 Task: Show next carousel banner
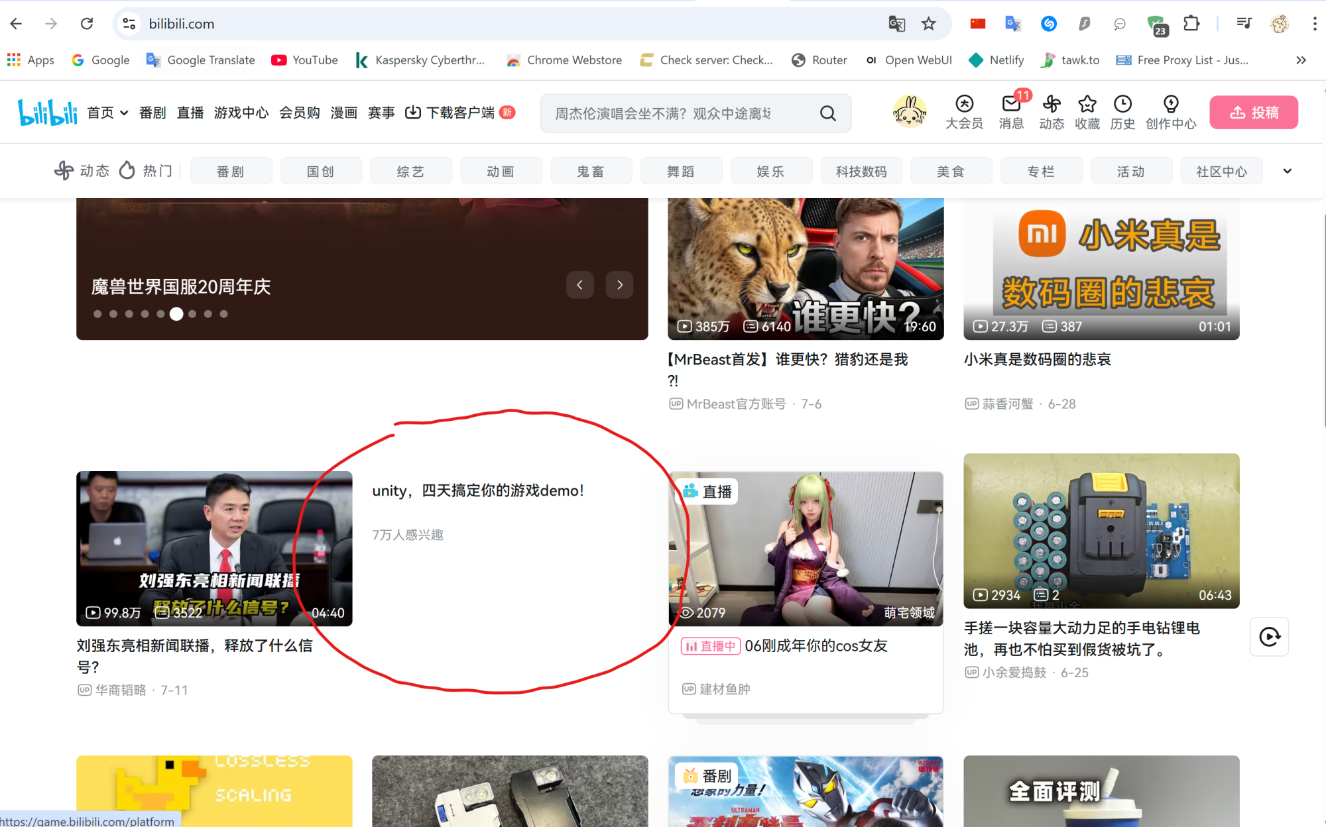[620, 285]
